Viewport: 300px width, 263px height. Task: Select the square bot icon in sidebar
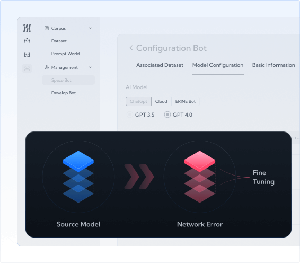point(27,55)
